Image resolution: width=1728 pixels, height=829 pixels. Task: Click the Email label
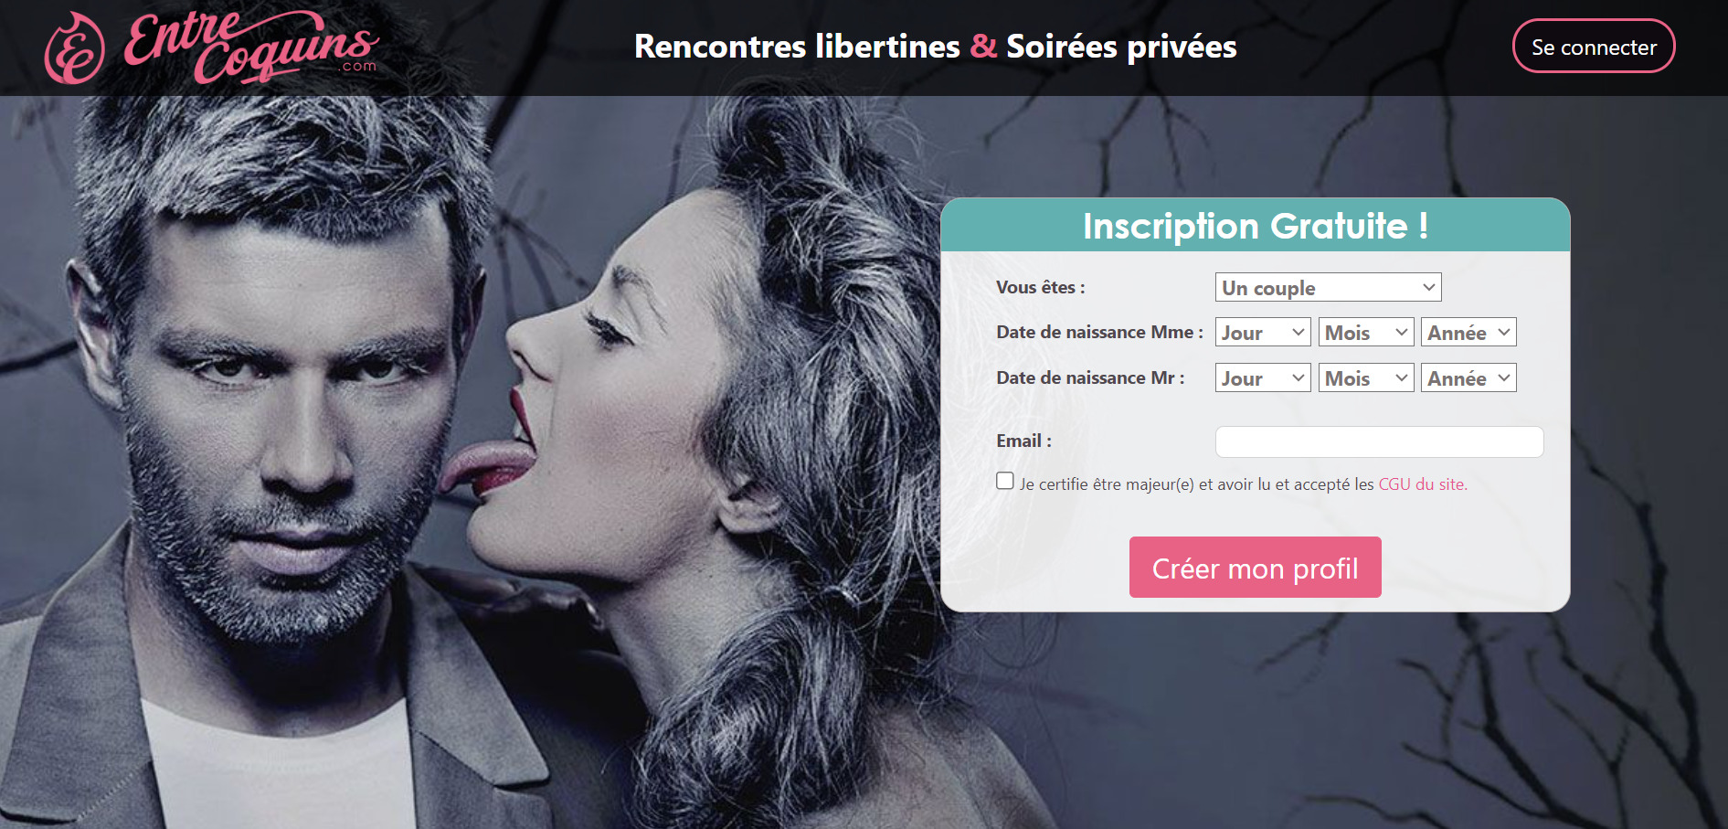(1023, 441)
